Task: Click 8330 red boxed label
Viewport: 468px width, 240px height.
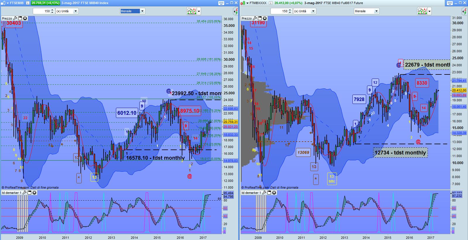Action: pos(422,83)
